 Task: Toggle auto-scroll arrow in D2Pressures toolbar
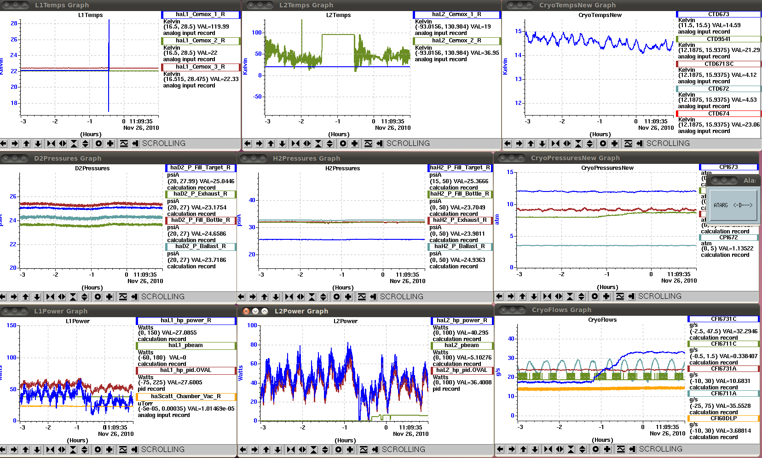tap(134, 297)
